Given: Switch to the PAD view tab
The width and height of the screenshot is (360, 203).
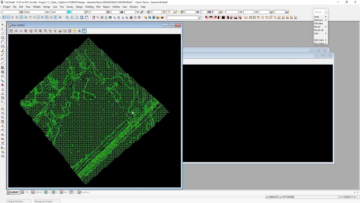Looking at the screenshot, I should coord(64,192).
